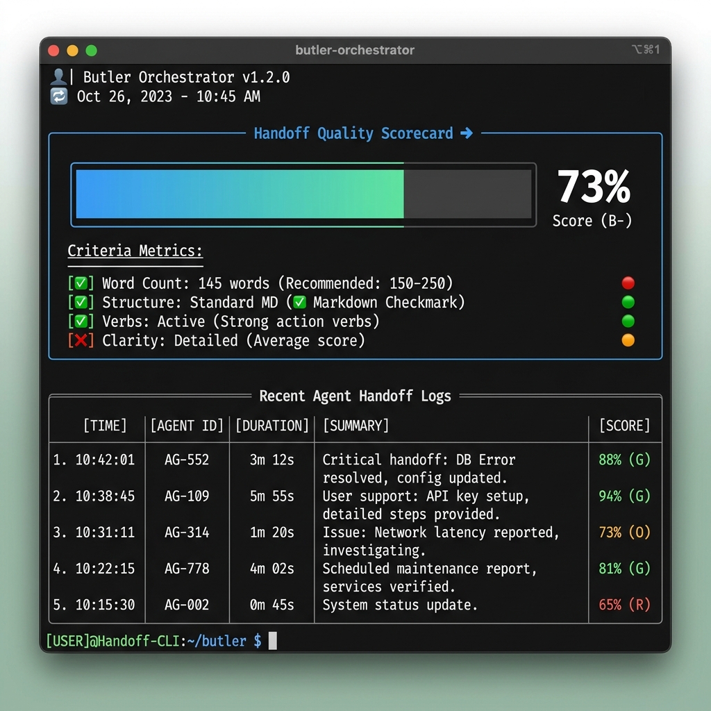Viewport: 711px width, 711px height.
Task: Click the 94% (G) score
Action: coord(624,496)
